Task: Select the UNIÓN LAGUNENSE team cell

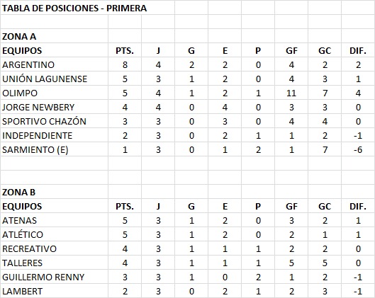Action: pos(55,79)
